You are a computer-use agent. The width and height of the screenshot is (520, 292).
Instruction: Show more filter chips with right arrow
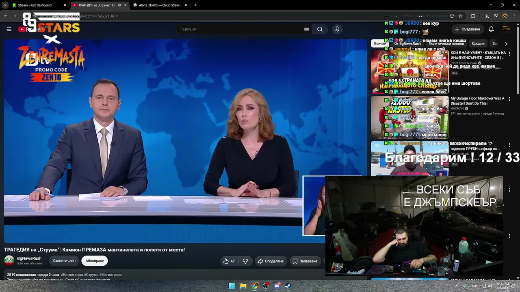coord(506,43)
